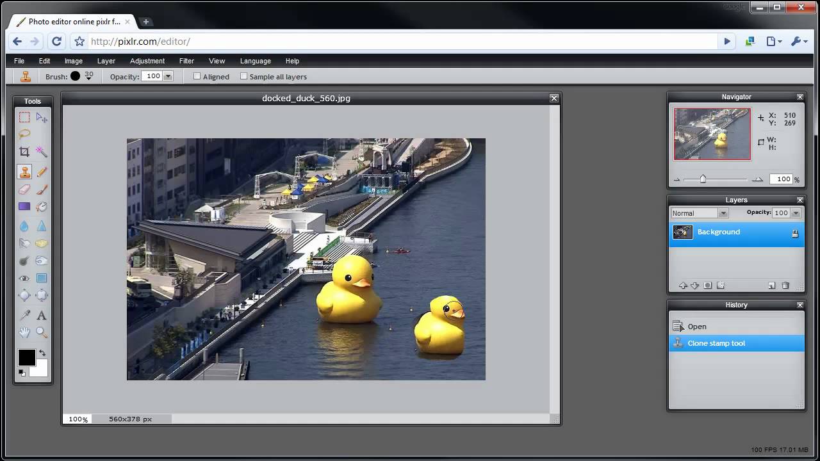Screen dimensions: 820x461
Task: Select the Pencil tool
Action: [42, 172]
